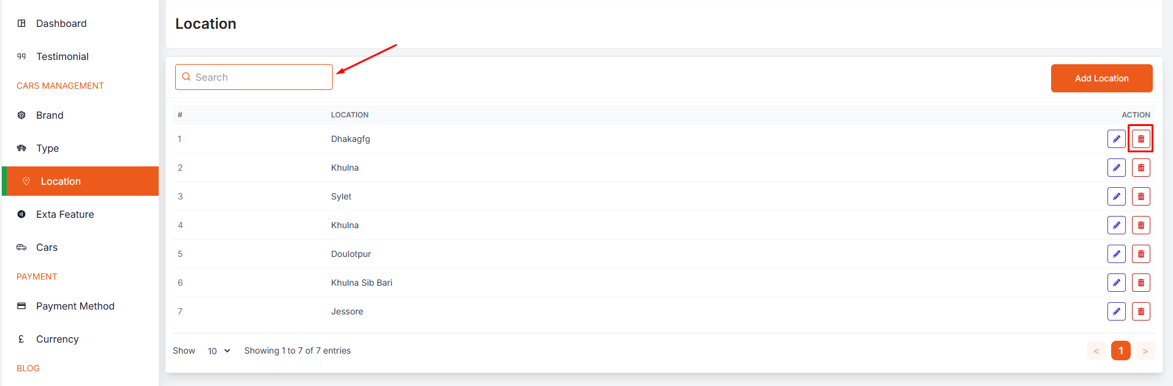Click the edit pencil icon for Dhakagfg
Viewport: 1173px width, 386px height.
pos(1116,139)
